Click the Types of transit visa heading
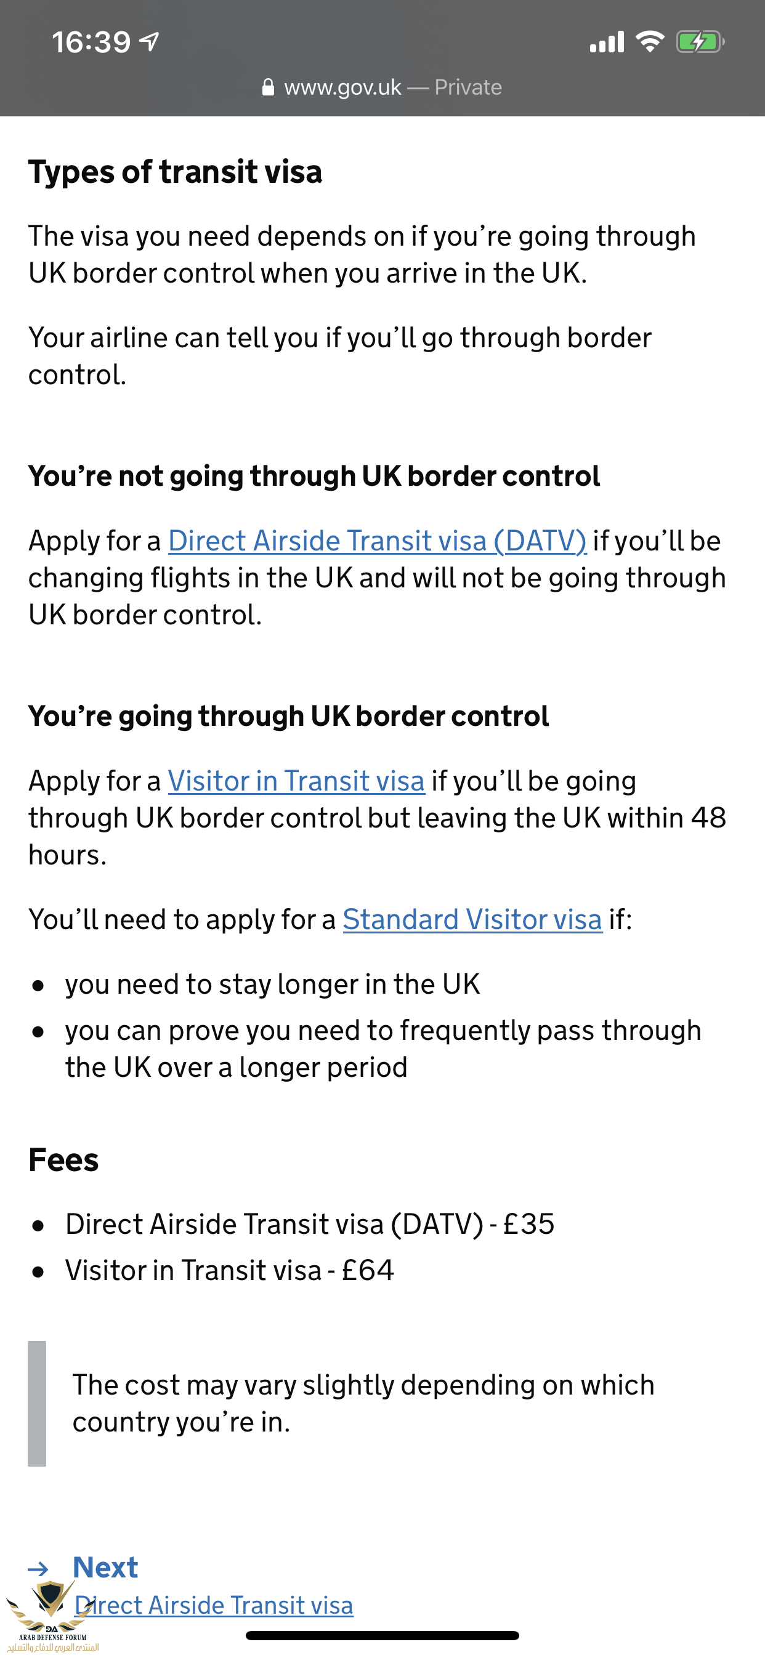This screenshot has height=1655, width=765. pos(175,172)
